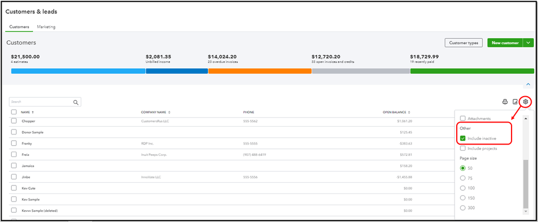
Task: Select page size 50
Action: coord(463,168)
